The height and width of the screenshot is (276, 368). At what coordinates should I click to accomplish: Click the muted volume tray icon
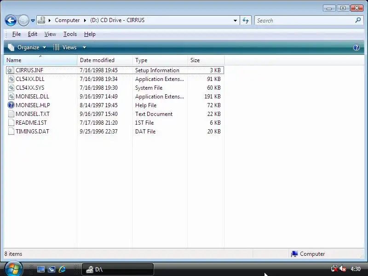point(343,269)
